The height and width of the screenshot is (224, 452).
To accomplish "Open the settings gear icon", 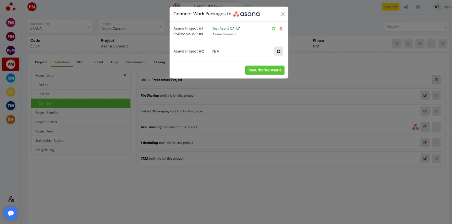I will point(418,7).
